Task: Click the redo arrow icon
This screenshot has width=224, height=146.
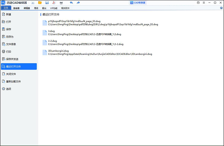Action: (78, 3)
